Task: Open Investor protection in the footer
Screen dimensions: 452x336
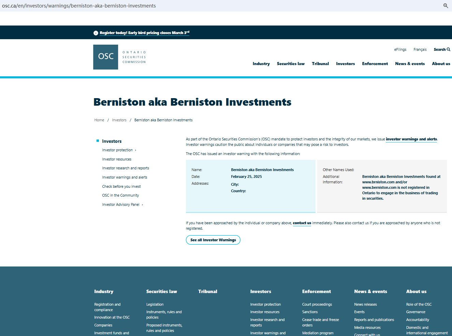Action: point(265,304)
